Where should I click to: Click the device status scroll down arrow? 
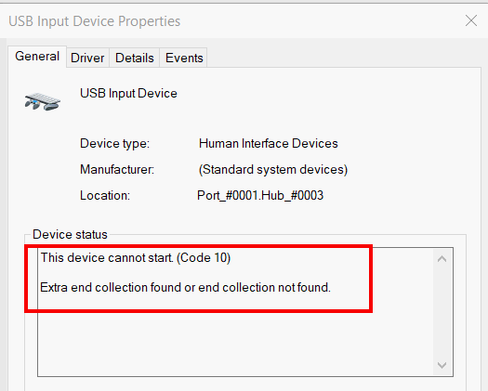(442, 365)
